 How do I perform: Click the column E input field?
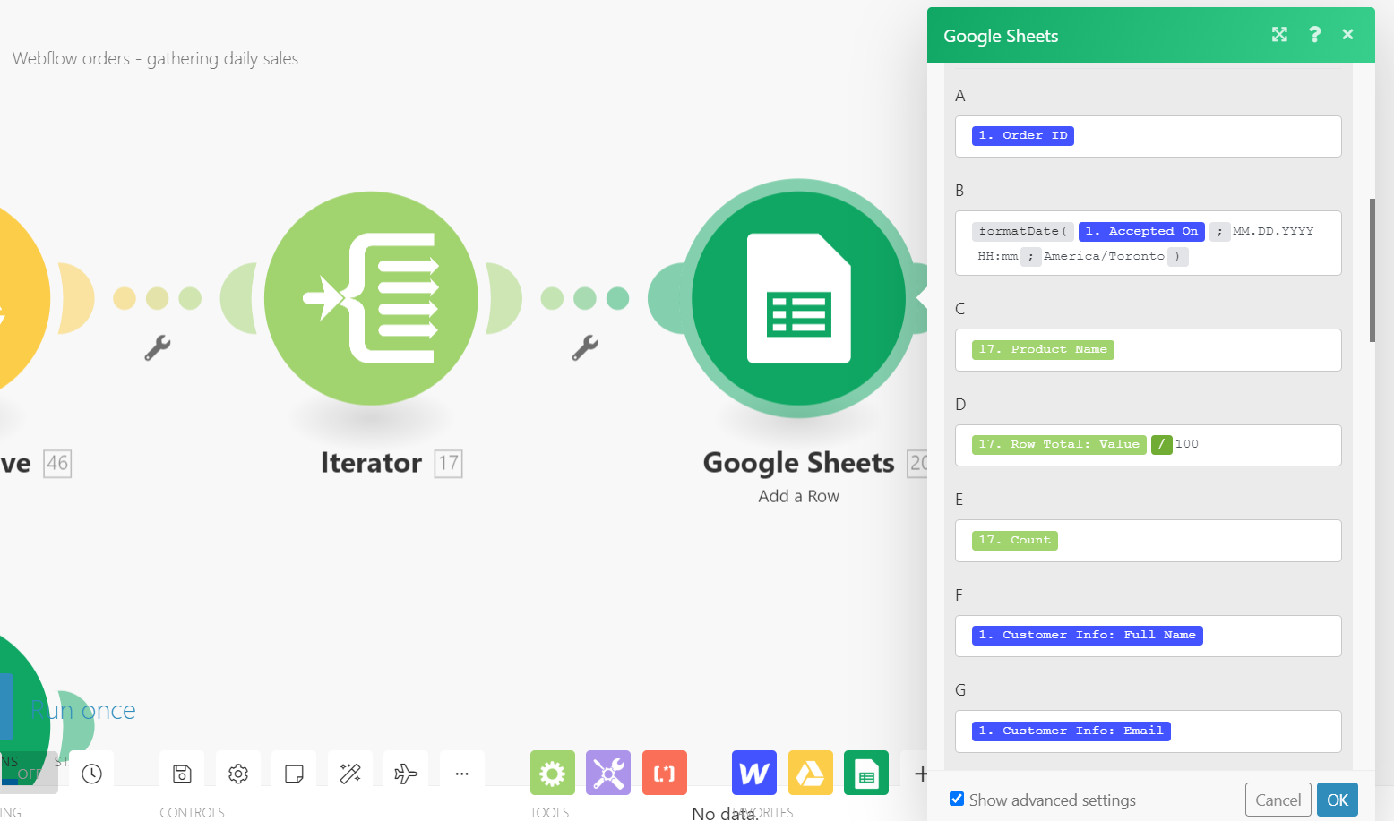pyautogui.click(x=1149, y=541)
